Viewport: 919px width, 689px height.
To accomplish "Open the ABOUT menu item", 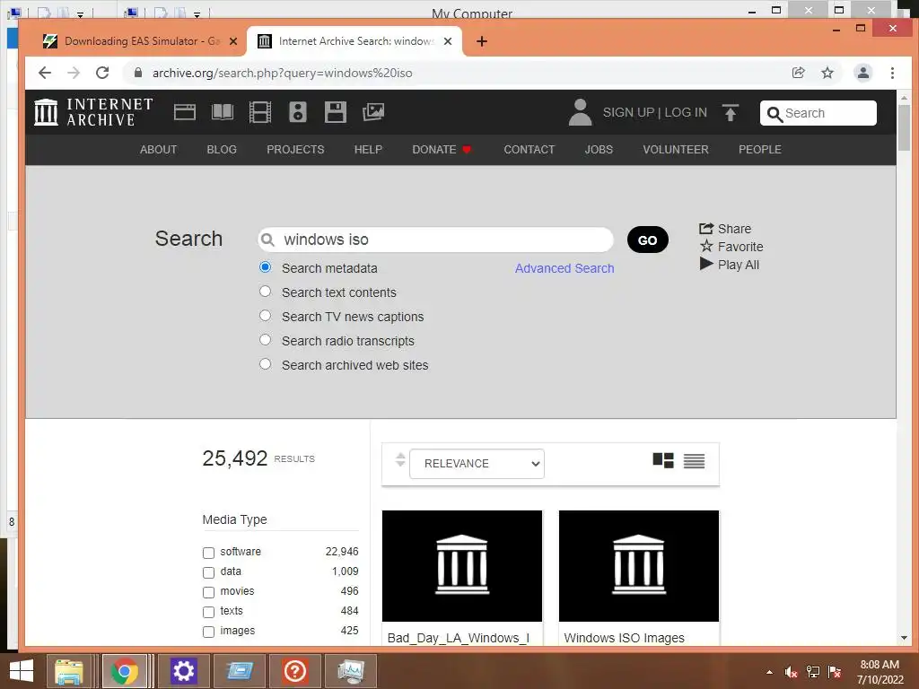I will click(158, 150).
